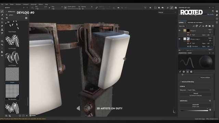Switch Assets panel to grid view icon
This screenshot has height=123, width=219.
tap(26, 18)
